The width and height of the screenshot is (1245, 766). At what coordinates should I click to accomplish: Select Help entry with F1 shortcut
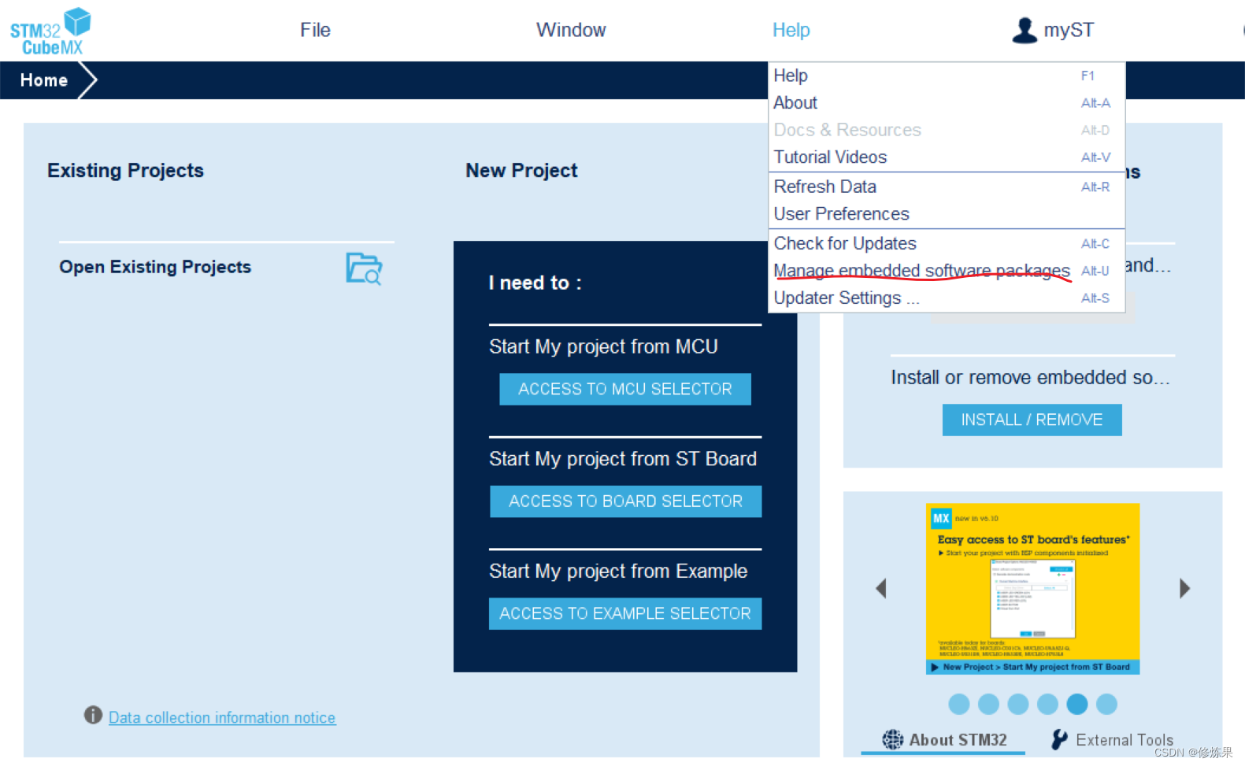947,76
